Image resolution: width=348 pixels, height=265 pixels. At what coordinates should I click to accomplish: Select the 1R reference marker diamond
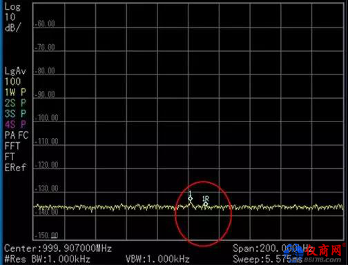[x=206, y=204]
